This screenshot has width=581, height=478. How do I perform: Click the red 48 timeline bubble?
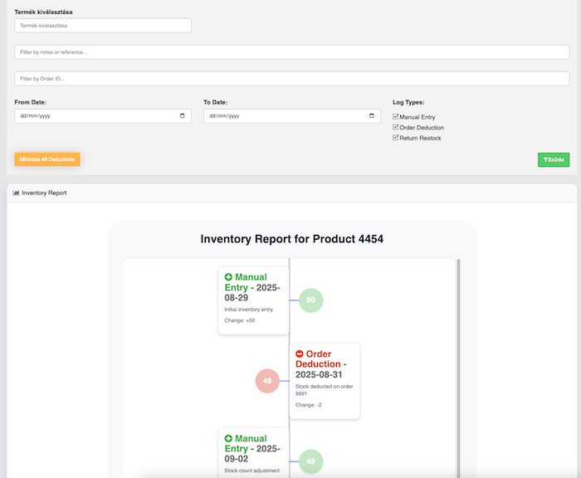(x=267, y=381)
